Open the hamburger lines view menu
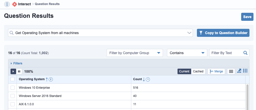This screenshot has width=256, height=110. pyautogui.click(x=231, y=71)
